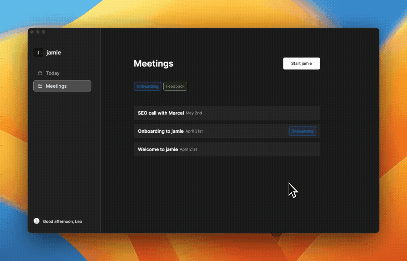This screenshot has width=407, height=261.
Task: Close the jamie window with the red button
Action: tap(32, 32)
